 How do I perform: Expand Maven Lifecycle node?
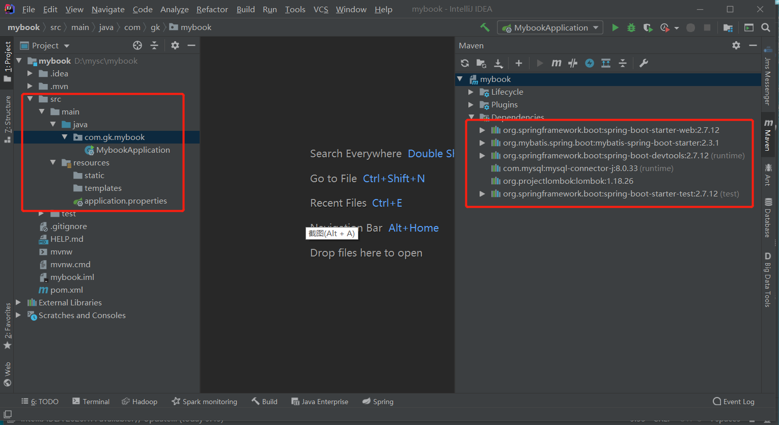471,92
